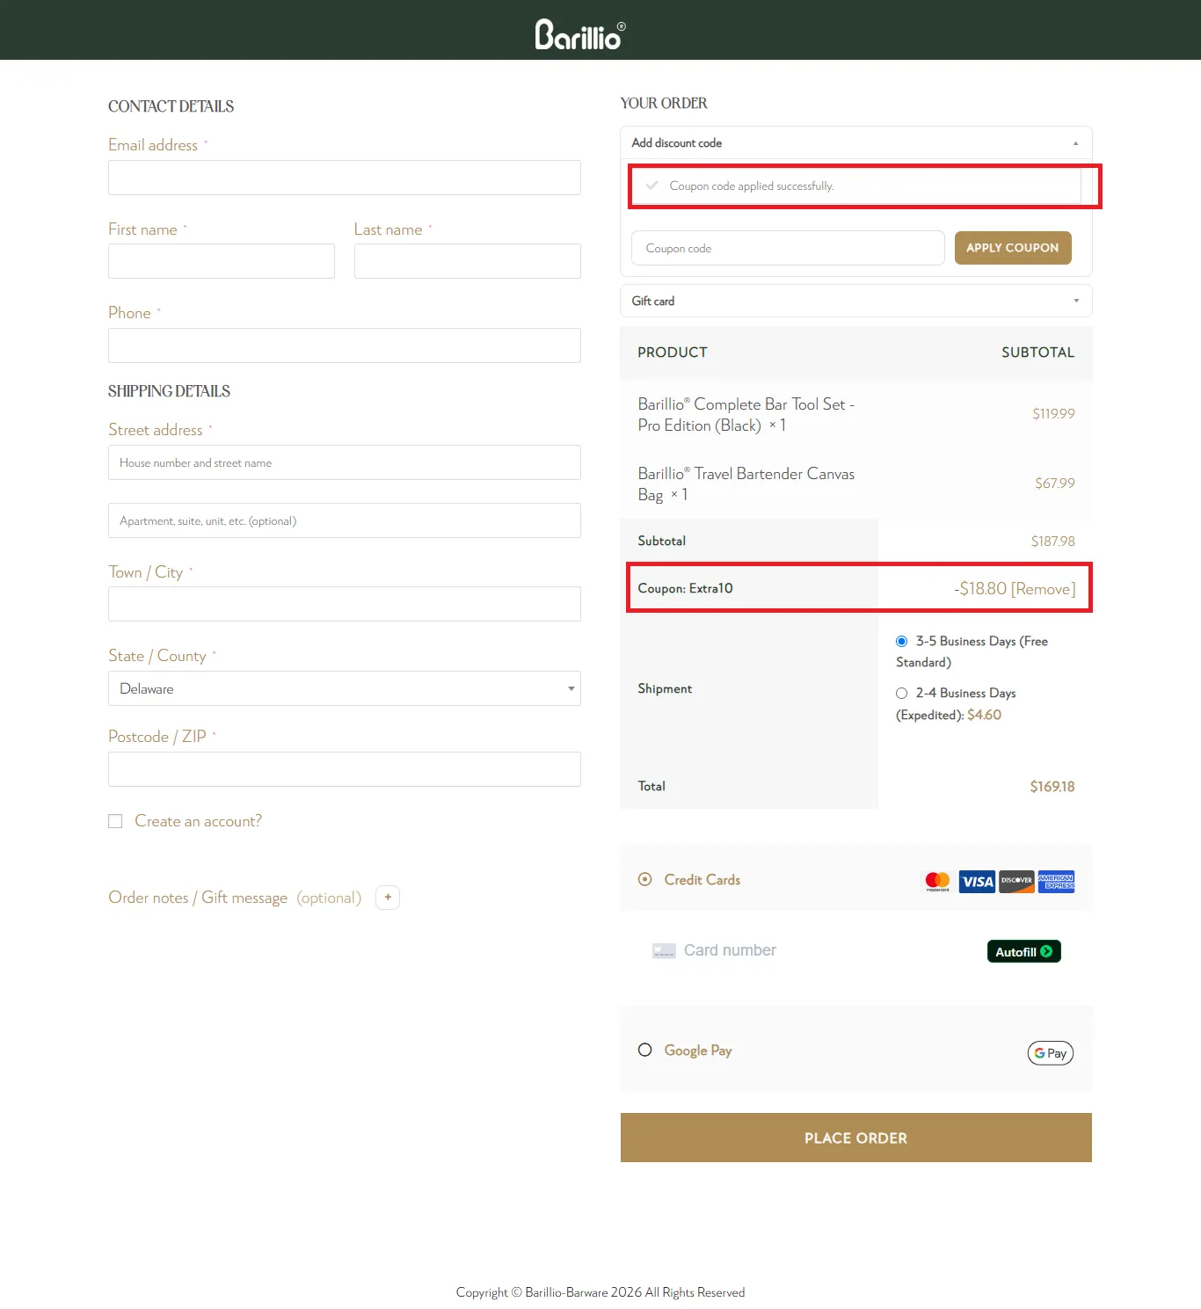
Task: Click the Order notes / Gift message label
Action: point(235,898)
